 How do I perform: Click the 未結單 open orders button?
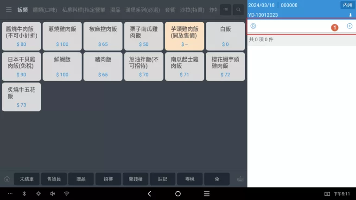pyautogui.click(x=27, y=179)
